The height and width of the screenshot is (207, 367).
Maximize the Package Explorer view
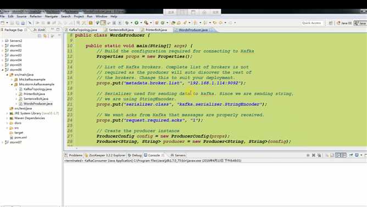pos(58,30)
